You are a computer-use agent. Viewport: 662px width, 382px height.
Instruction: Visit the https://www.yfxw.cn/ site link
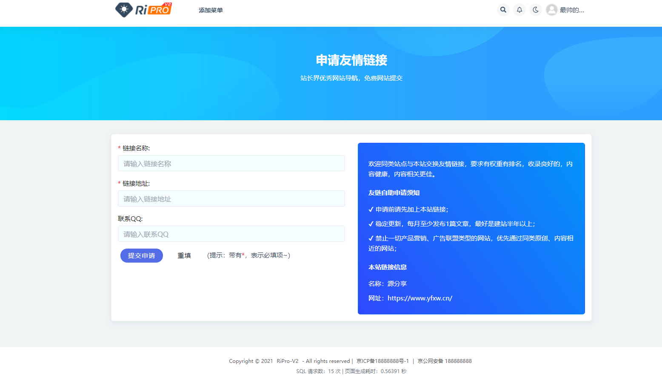tap(420, 298)
